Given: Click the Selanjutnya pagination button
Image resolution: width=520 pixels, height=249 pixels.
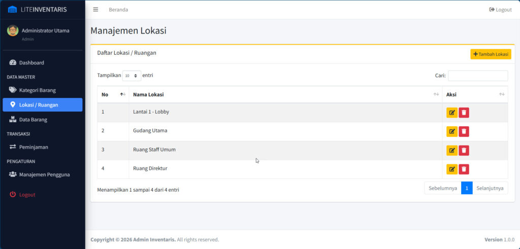Looking at the screenshot, I should (490, 188).
